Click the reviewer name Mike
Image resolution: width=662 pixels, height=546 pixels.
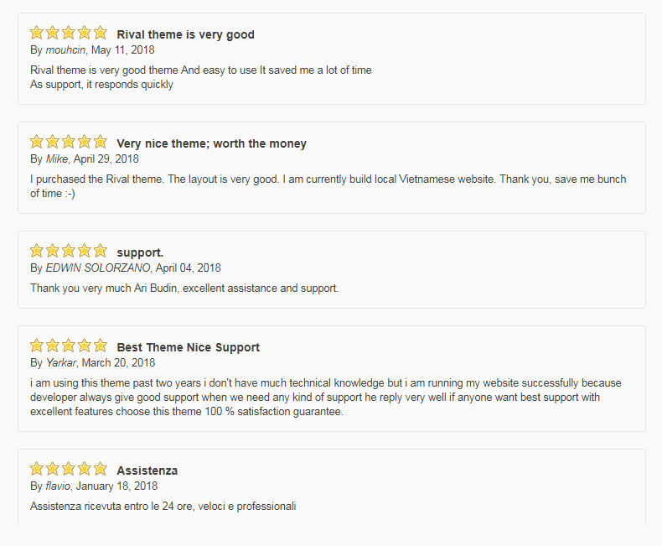57,159
